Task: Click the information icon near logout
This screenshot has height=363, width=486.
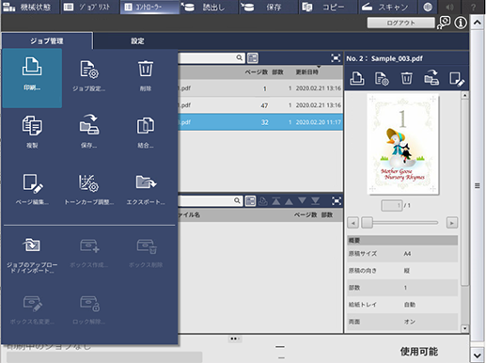Action: point(461,23)
